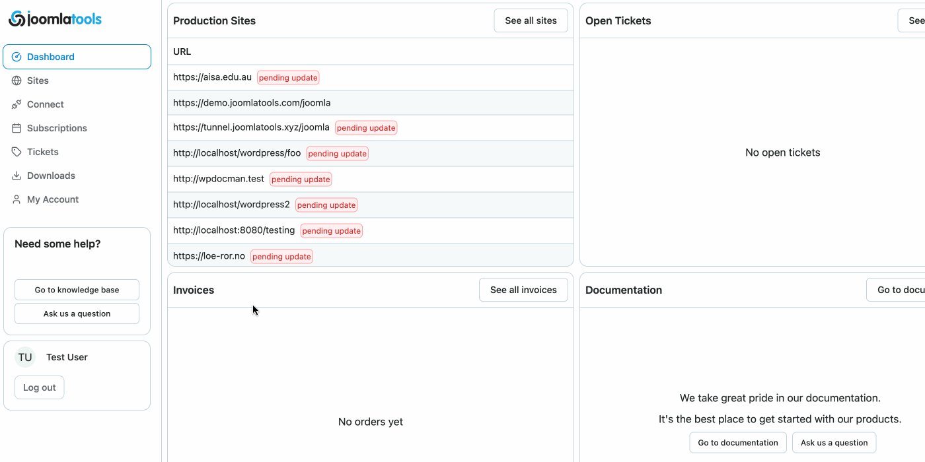Click the Downloads arrow icon

[17, 176]
